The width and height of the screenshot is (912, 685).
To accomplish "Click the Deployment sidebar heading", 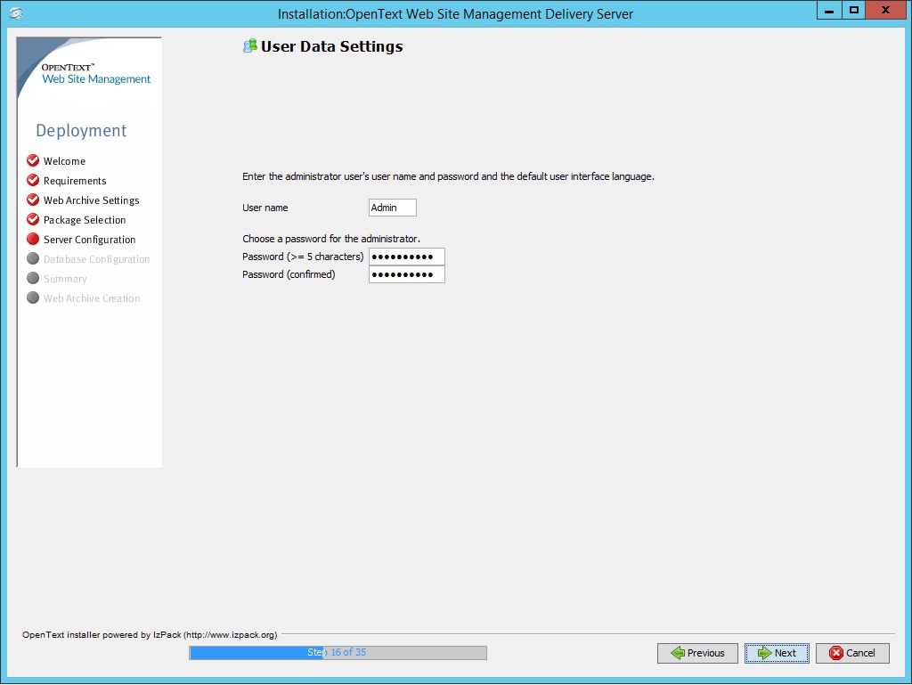I will pyautogui.click(x=81, y=131).
